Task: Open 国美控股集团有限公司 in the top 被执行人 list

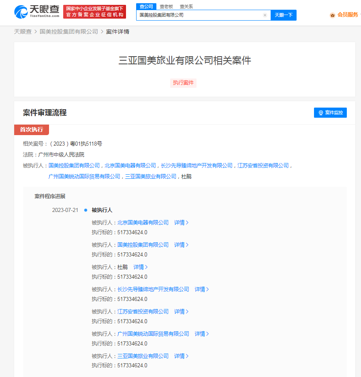Action: (74, 165)
